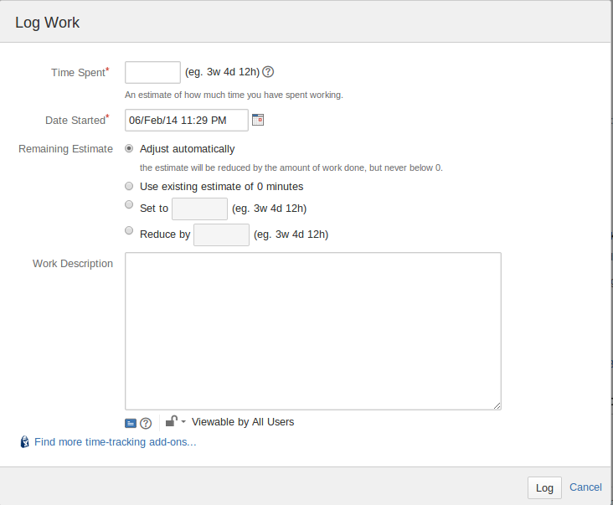Select the Reduce by radio option
Screen dimensions: 613x505
pyautogui.click(x=128, y=230)
